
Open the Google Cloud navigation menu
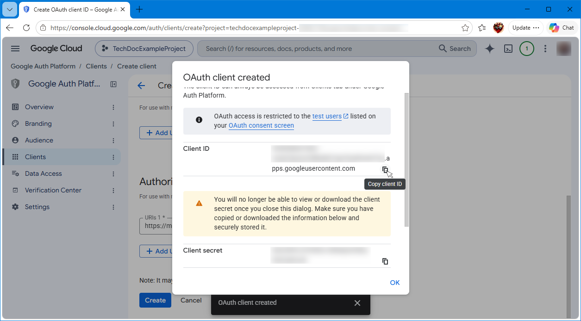tap(15, 49)
